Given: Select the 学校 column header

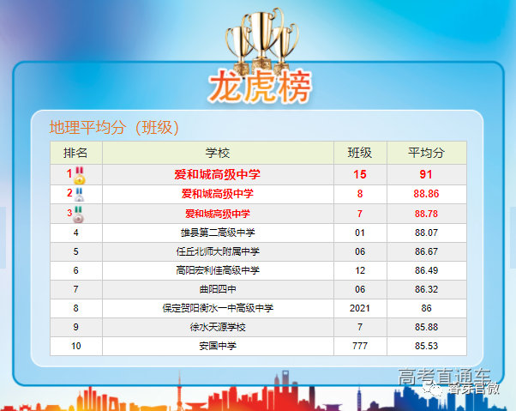Looking at the screenshot, I should click(218, 153).
